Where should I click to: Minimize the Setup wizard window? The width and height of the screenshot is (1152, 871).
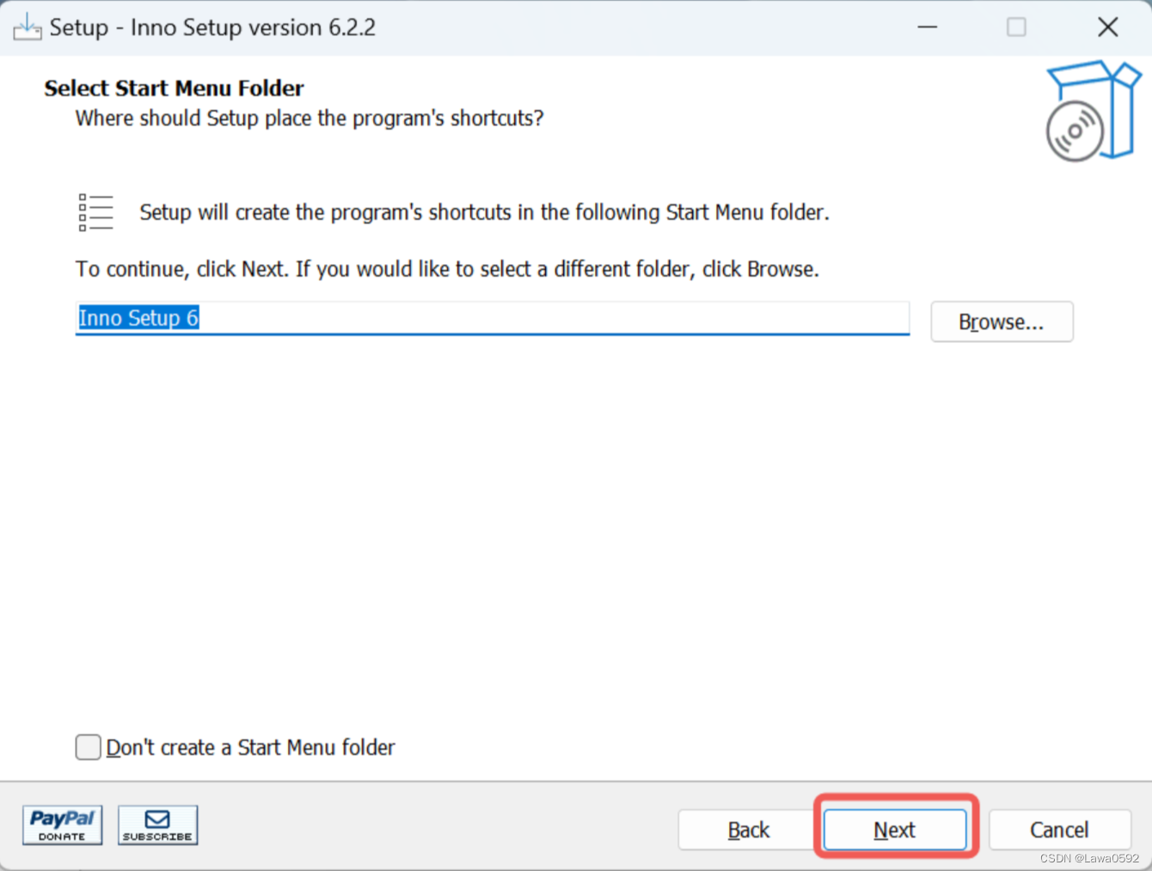(927, 27)
